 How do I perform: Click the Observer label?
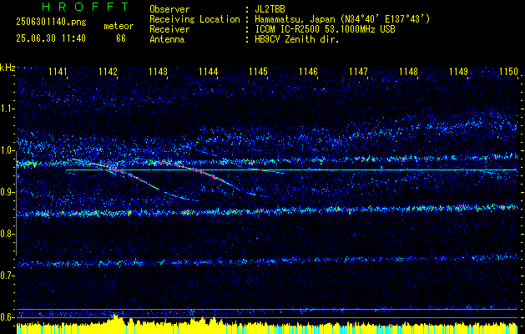169,9
